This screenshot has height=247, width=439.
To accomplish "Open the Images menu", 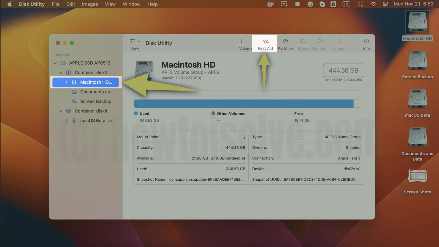I will [x=90, y=4].
